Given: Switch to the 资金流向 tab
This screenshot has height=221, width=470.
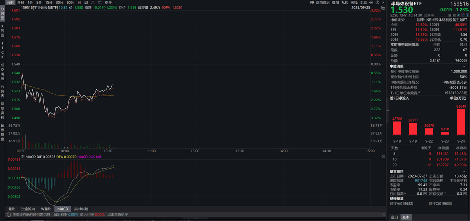Looking at the screenshot, I should pyautogui.click(x=28, y=209).
